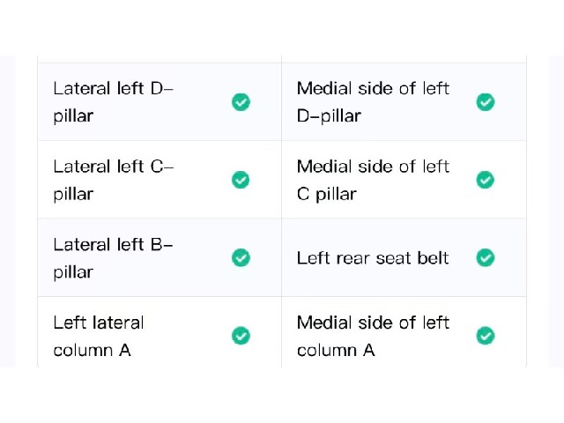Click the green check for Lateral left D-pillar
Image resolution: width=564 pixels, height=423 pixels.
pyautogui.click(x=241, y=102)
